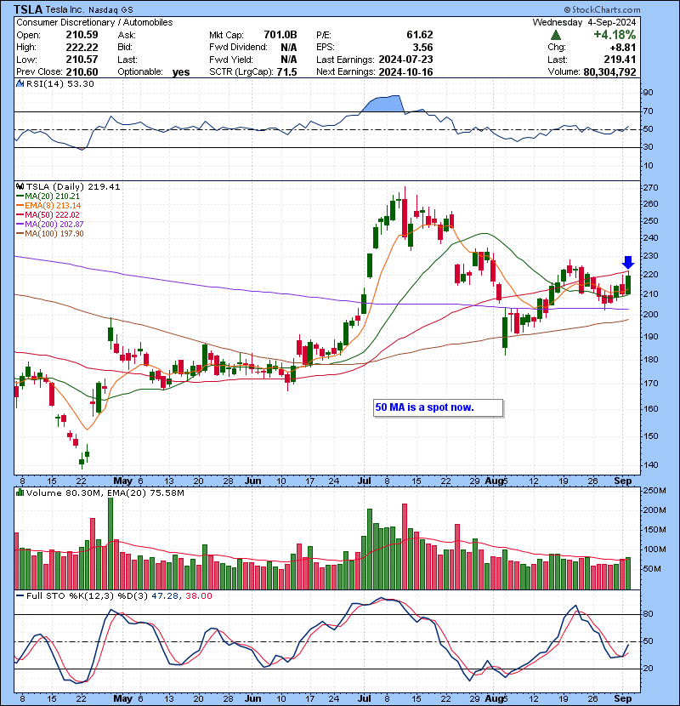Click the Fwd Dividend N/A value

[288, 48]
